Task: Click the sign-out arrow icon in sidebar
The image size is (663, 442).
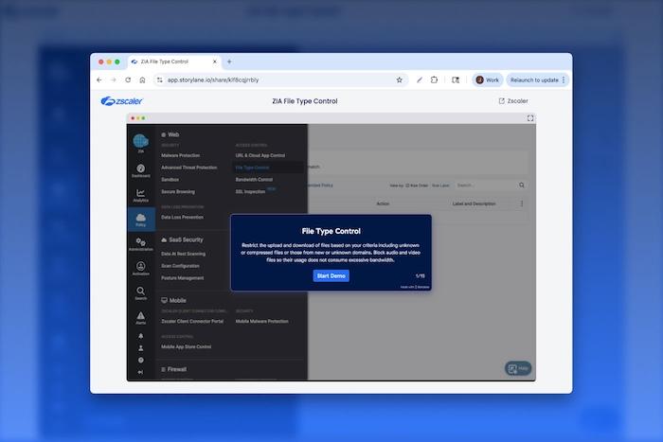Action: (141, 372)
